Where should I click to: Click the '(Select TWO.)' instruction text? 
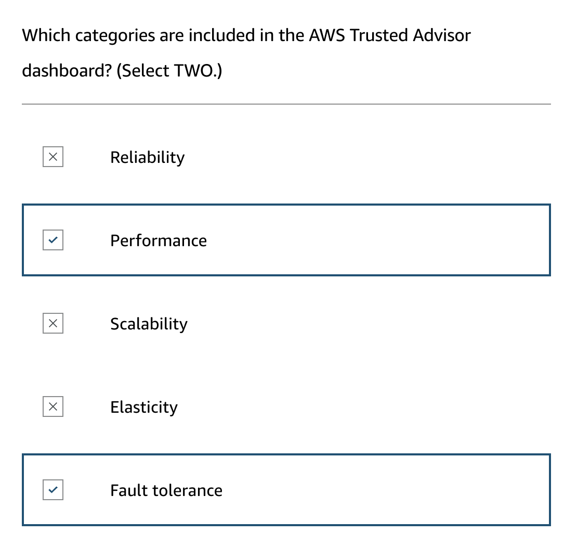point(169,70)
